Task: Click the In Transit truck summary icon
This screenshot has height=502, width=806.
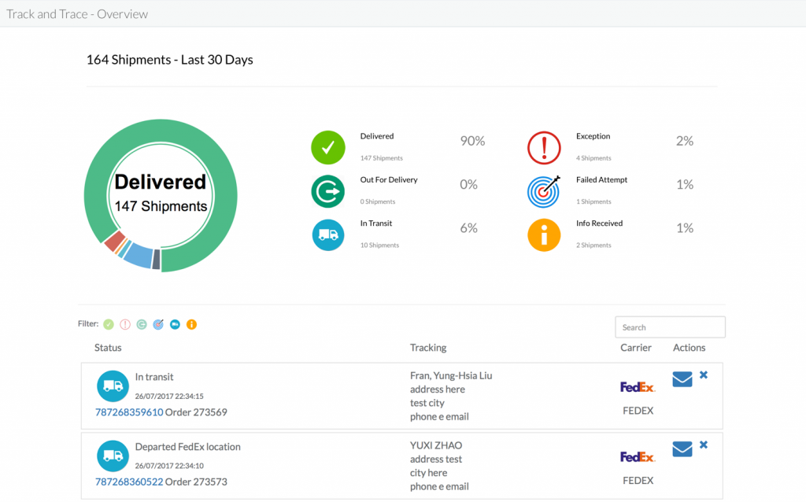Action: click(328, 234)
